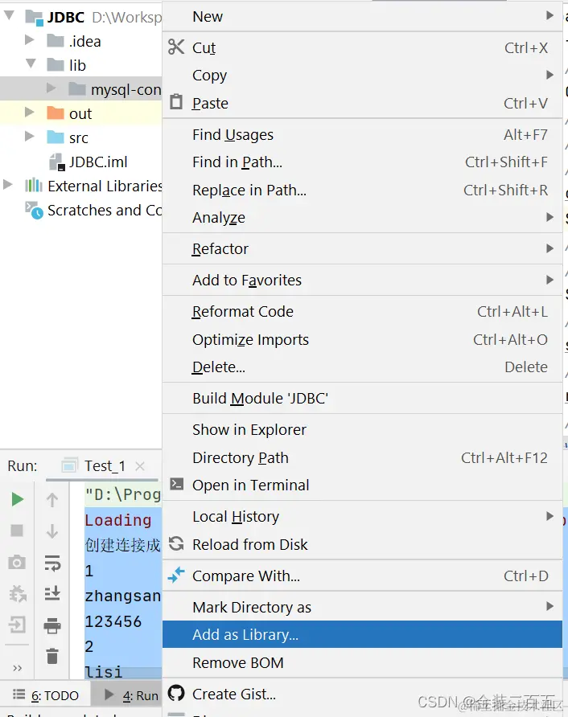
Task: Collapse the lib folder arrow
Action: pyautogui.click(x=31, y=64)
